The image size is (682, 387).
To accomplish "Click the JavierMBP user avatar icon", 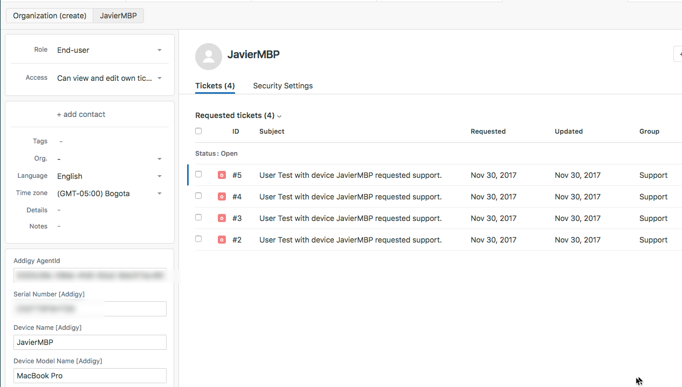I will point(209,57).
